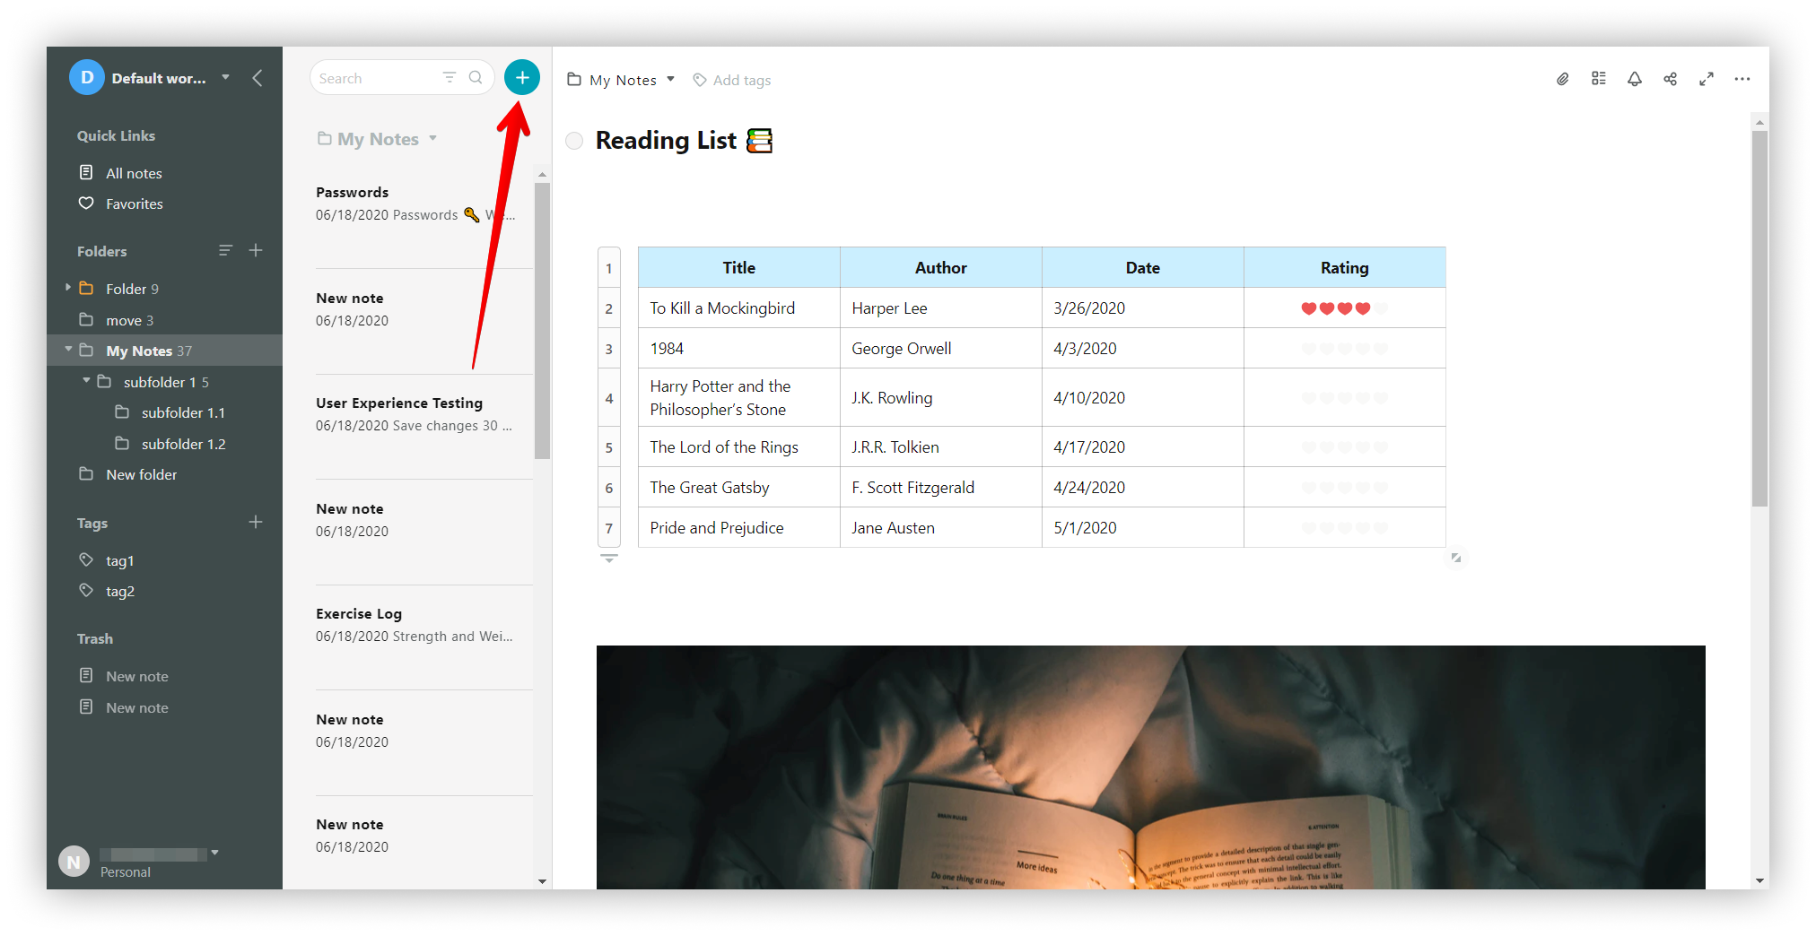1816x936 pixels.
Task: Click the books emoji in the title
Action: 759,141
